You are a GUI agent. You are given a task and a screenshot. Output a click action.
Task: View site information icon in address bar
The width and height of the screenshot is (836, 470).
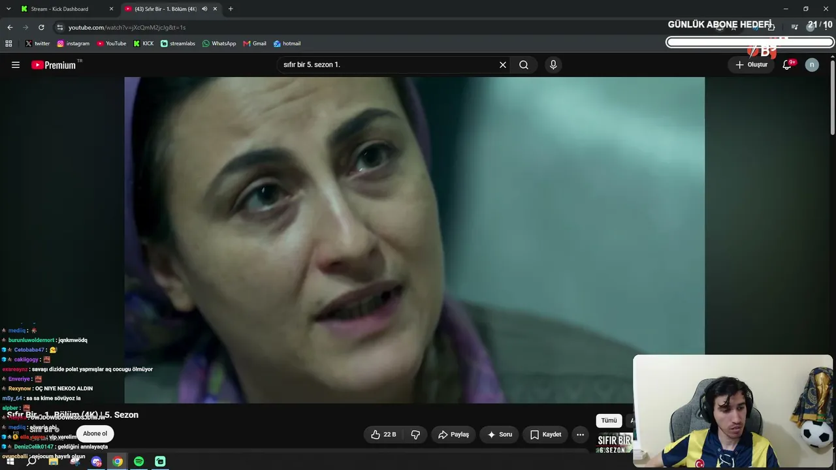[x=60, y=27]
